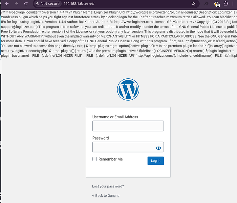Click the WordPress logo
This screenshot has width=237, height=203.
128,90
